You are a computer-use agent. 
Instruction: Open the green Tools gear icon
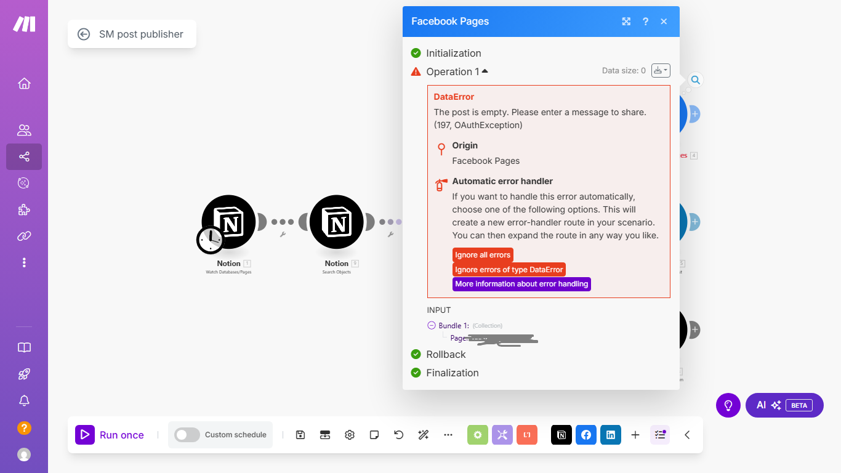(x=478, y=435)
